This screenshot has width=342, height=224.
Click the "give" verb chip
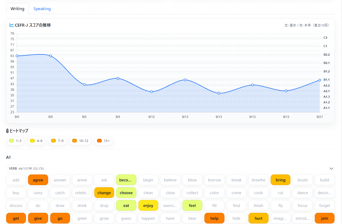point(38,218)
